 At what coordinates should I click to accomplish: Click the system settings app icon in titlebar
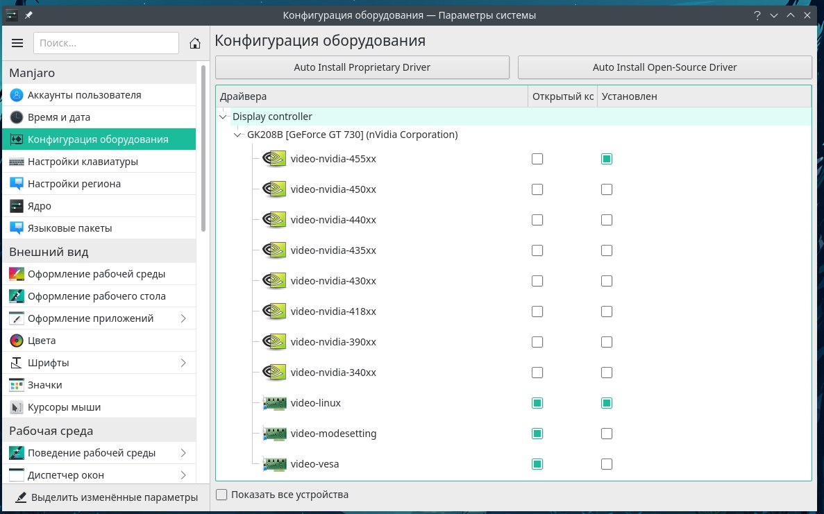tap(11, 15)
